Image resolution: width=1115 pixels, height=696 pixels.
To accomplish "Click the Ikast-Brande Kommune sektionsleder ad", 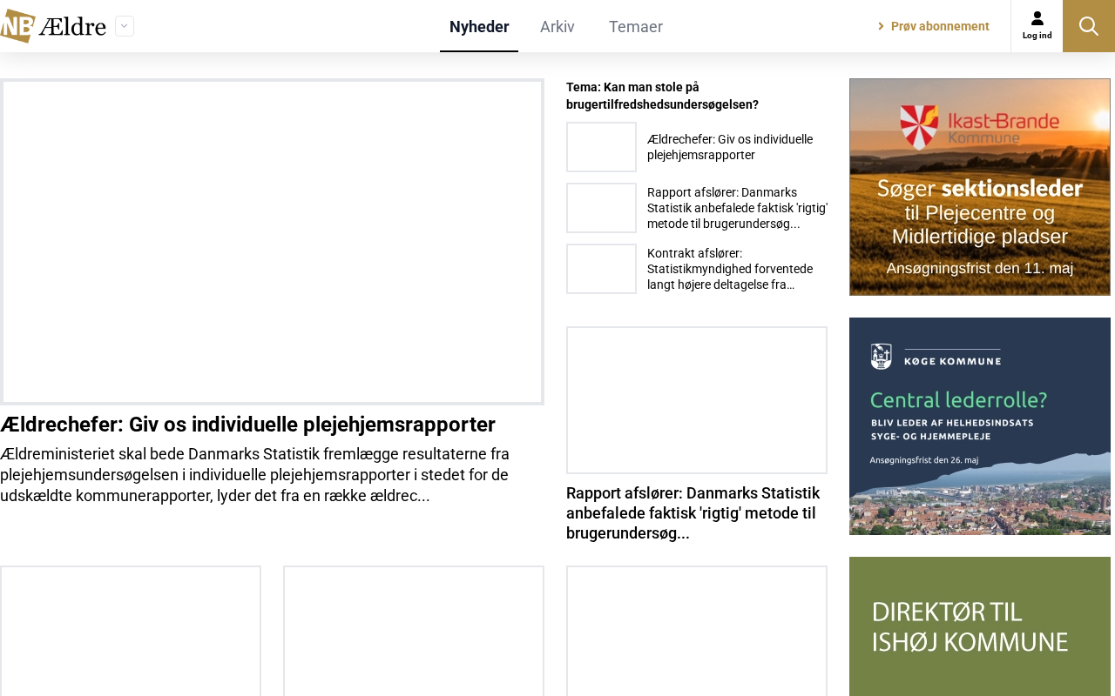I will coord(980,187).
